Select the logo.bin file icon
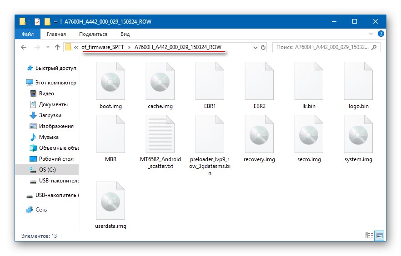Screen dimensions: 401x256 tap(358, 81)
